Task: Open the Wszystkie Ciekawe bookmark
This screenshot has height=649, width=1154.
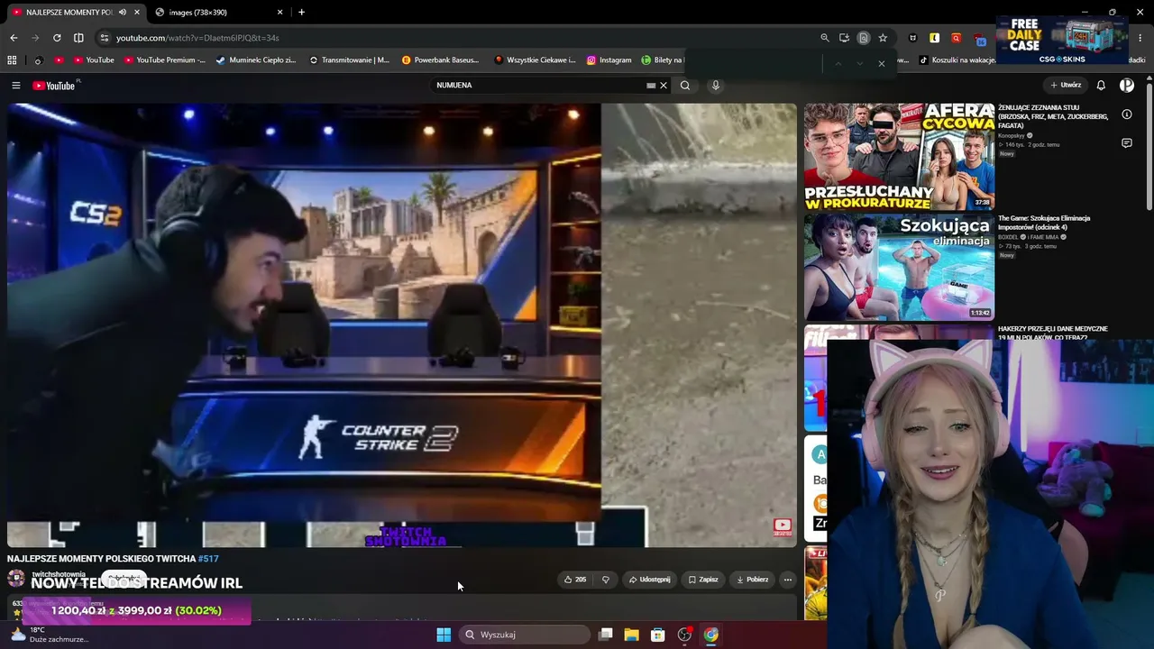Action: 535,60
